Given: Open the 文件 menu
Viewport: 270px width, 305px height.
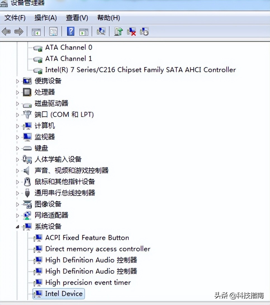Looking at the screenshot, I should [15, 18].
